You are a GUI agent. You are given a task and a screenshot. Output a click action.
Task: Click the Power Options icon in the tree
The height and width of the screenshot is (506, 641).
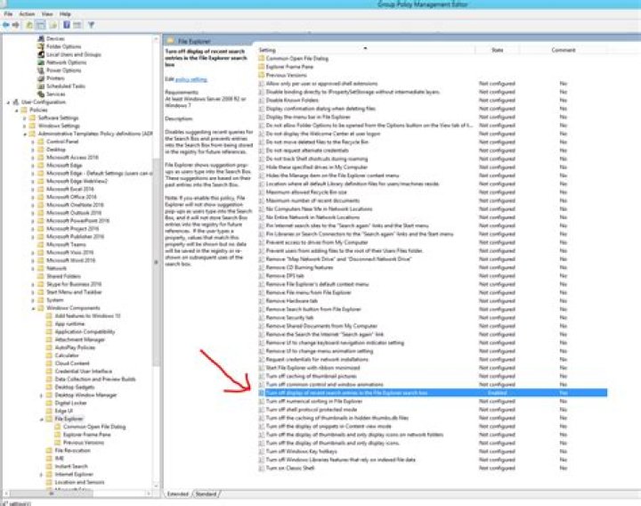(x=41, y=70)
